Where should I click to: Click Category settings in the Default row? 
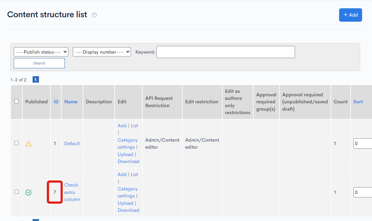[x=127, y=144]
